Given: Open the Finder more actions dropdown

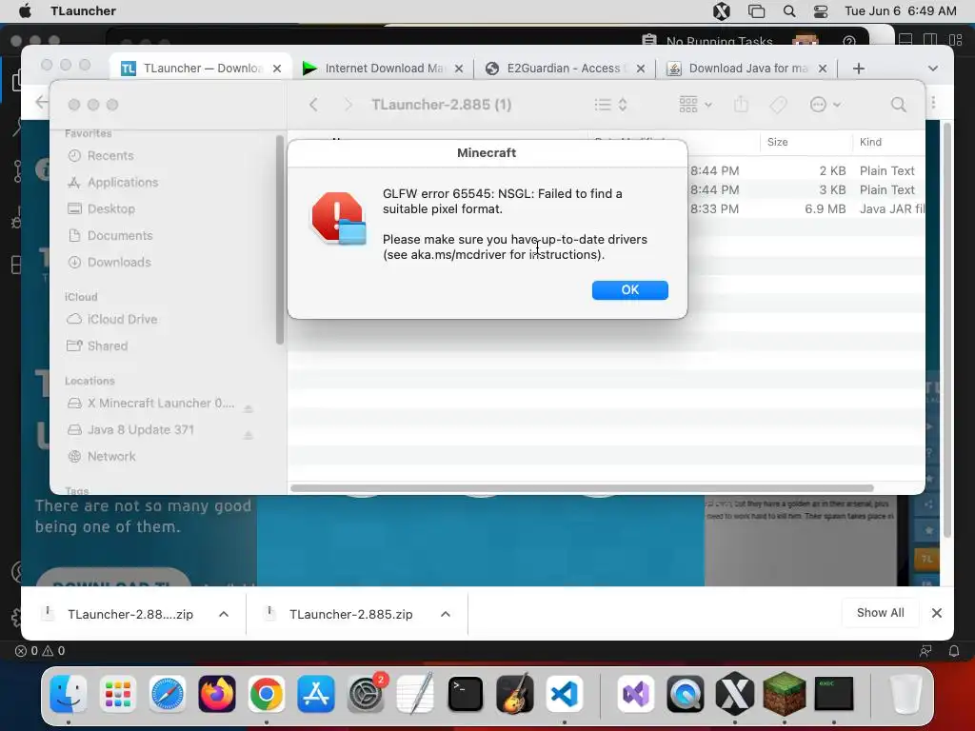Looking at the screenshot, I should (x=826, y=105).
